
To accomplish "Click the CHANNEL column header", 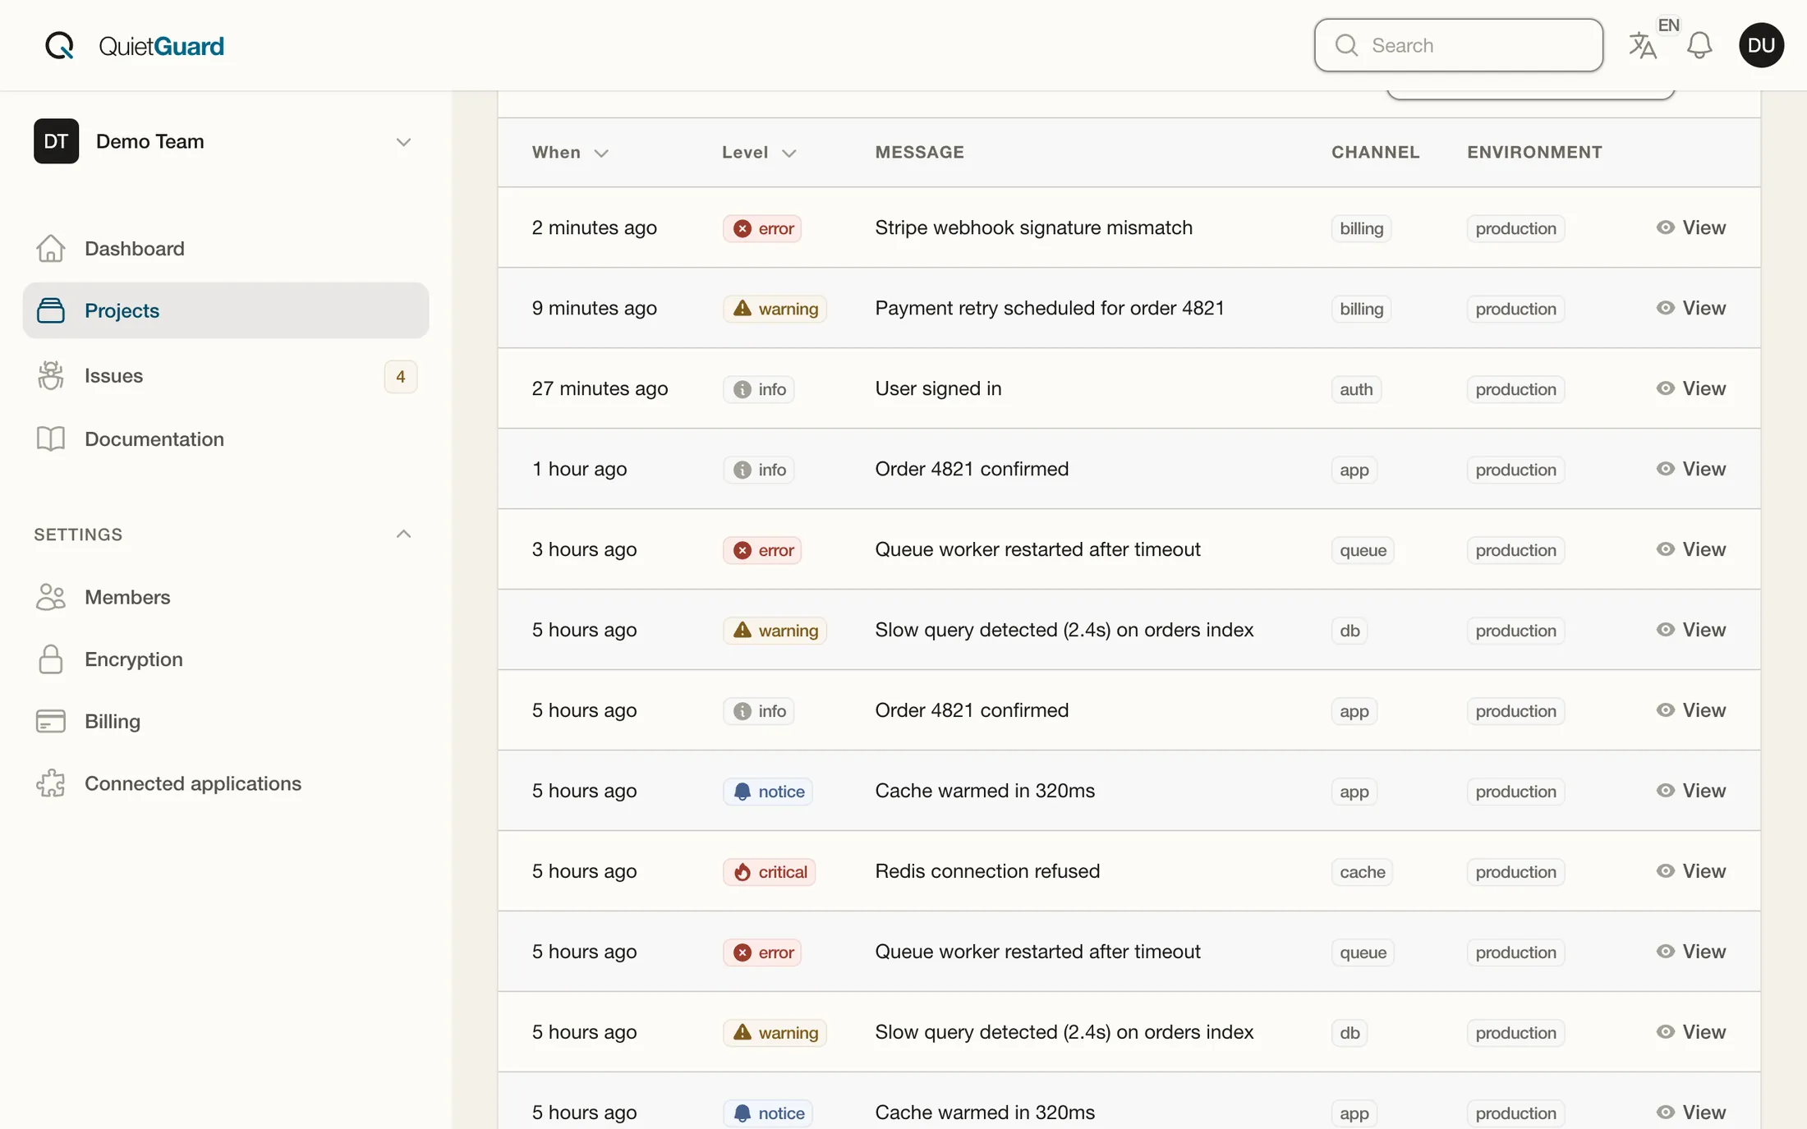I will pyautogui.click(x=1375, y=152).
